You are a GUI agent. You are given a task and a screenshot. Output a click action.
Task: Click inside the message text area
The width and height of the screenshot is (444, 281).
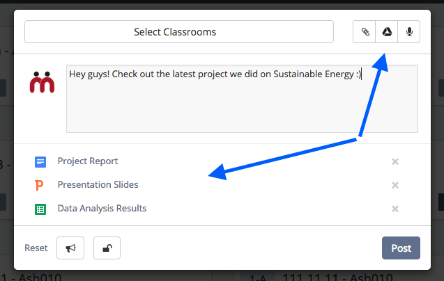click(x=242, y=99)
